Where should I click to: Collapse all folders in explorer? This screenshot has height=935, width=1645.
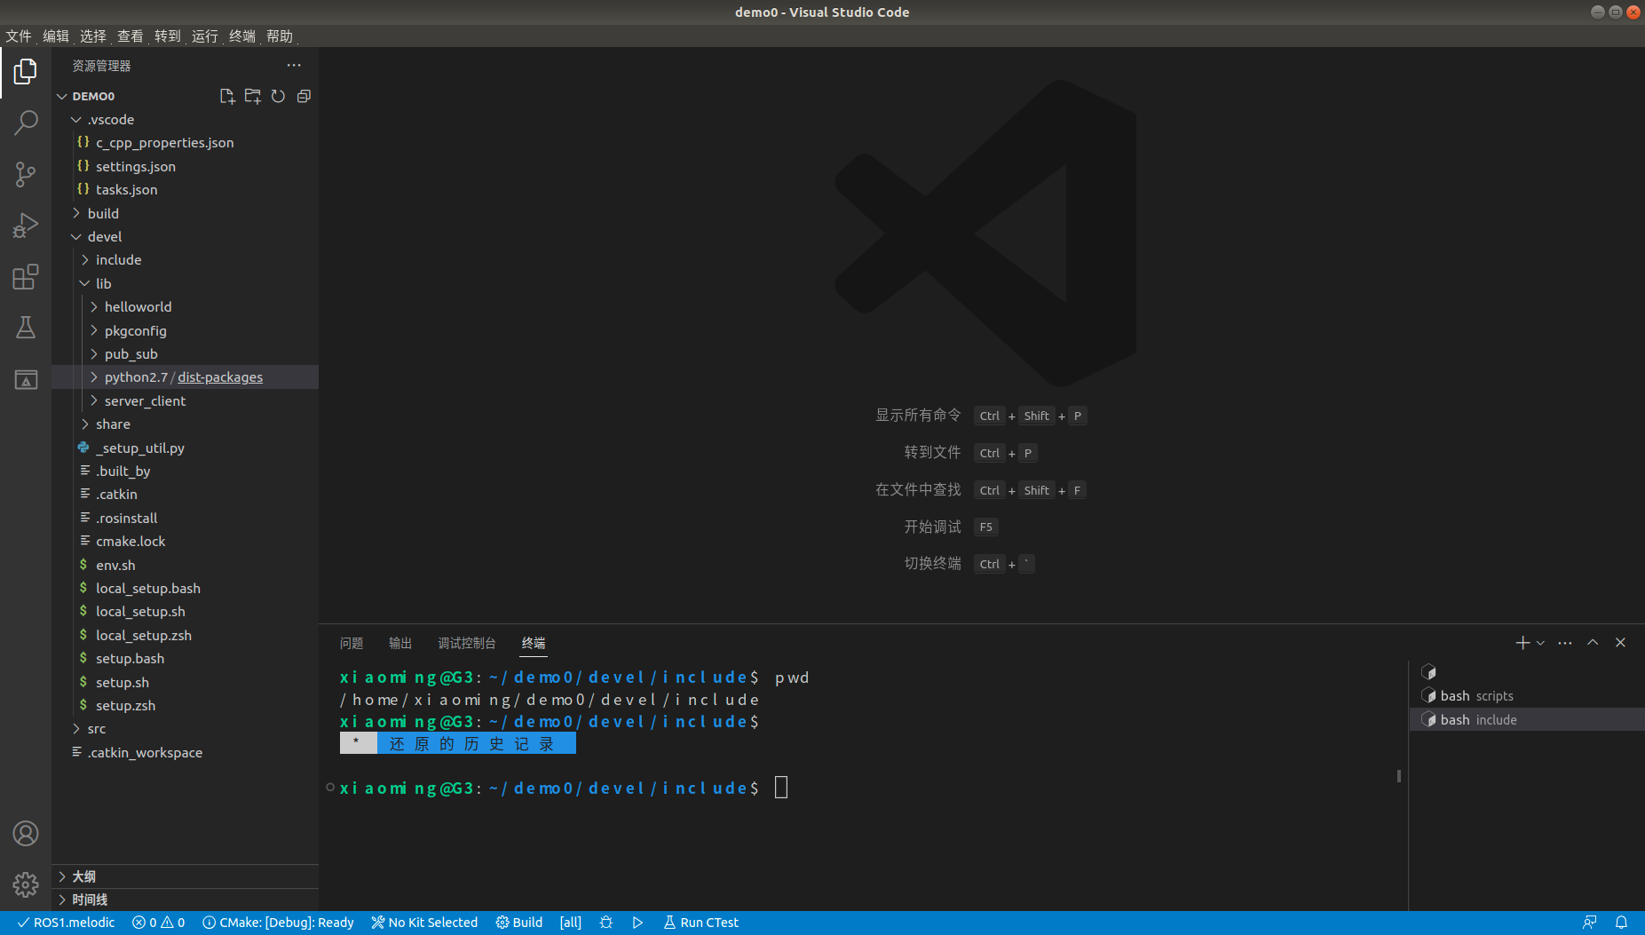(304, 96)
